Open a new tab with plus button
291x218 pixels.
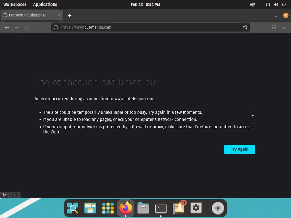69,15
